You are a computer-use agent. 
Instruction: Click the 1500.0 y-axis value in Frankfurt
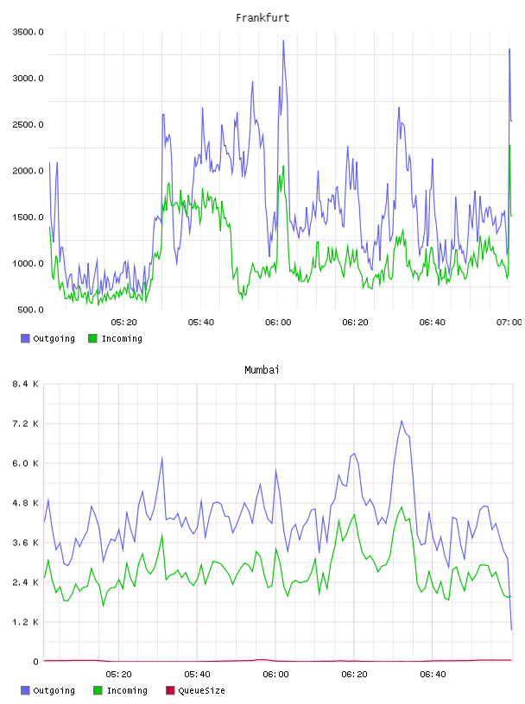tap(28, 217)
